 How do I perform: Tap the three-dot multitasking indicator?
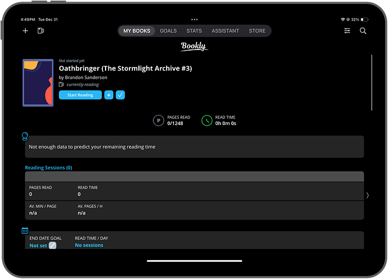point(194,19)
